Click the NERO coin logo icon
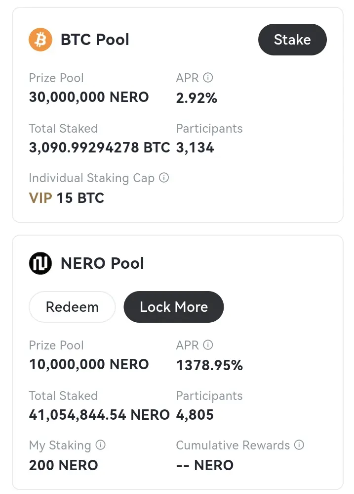Image resolution: width=354 pixels, height=494 pixels. [x=40, y=263]
